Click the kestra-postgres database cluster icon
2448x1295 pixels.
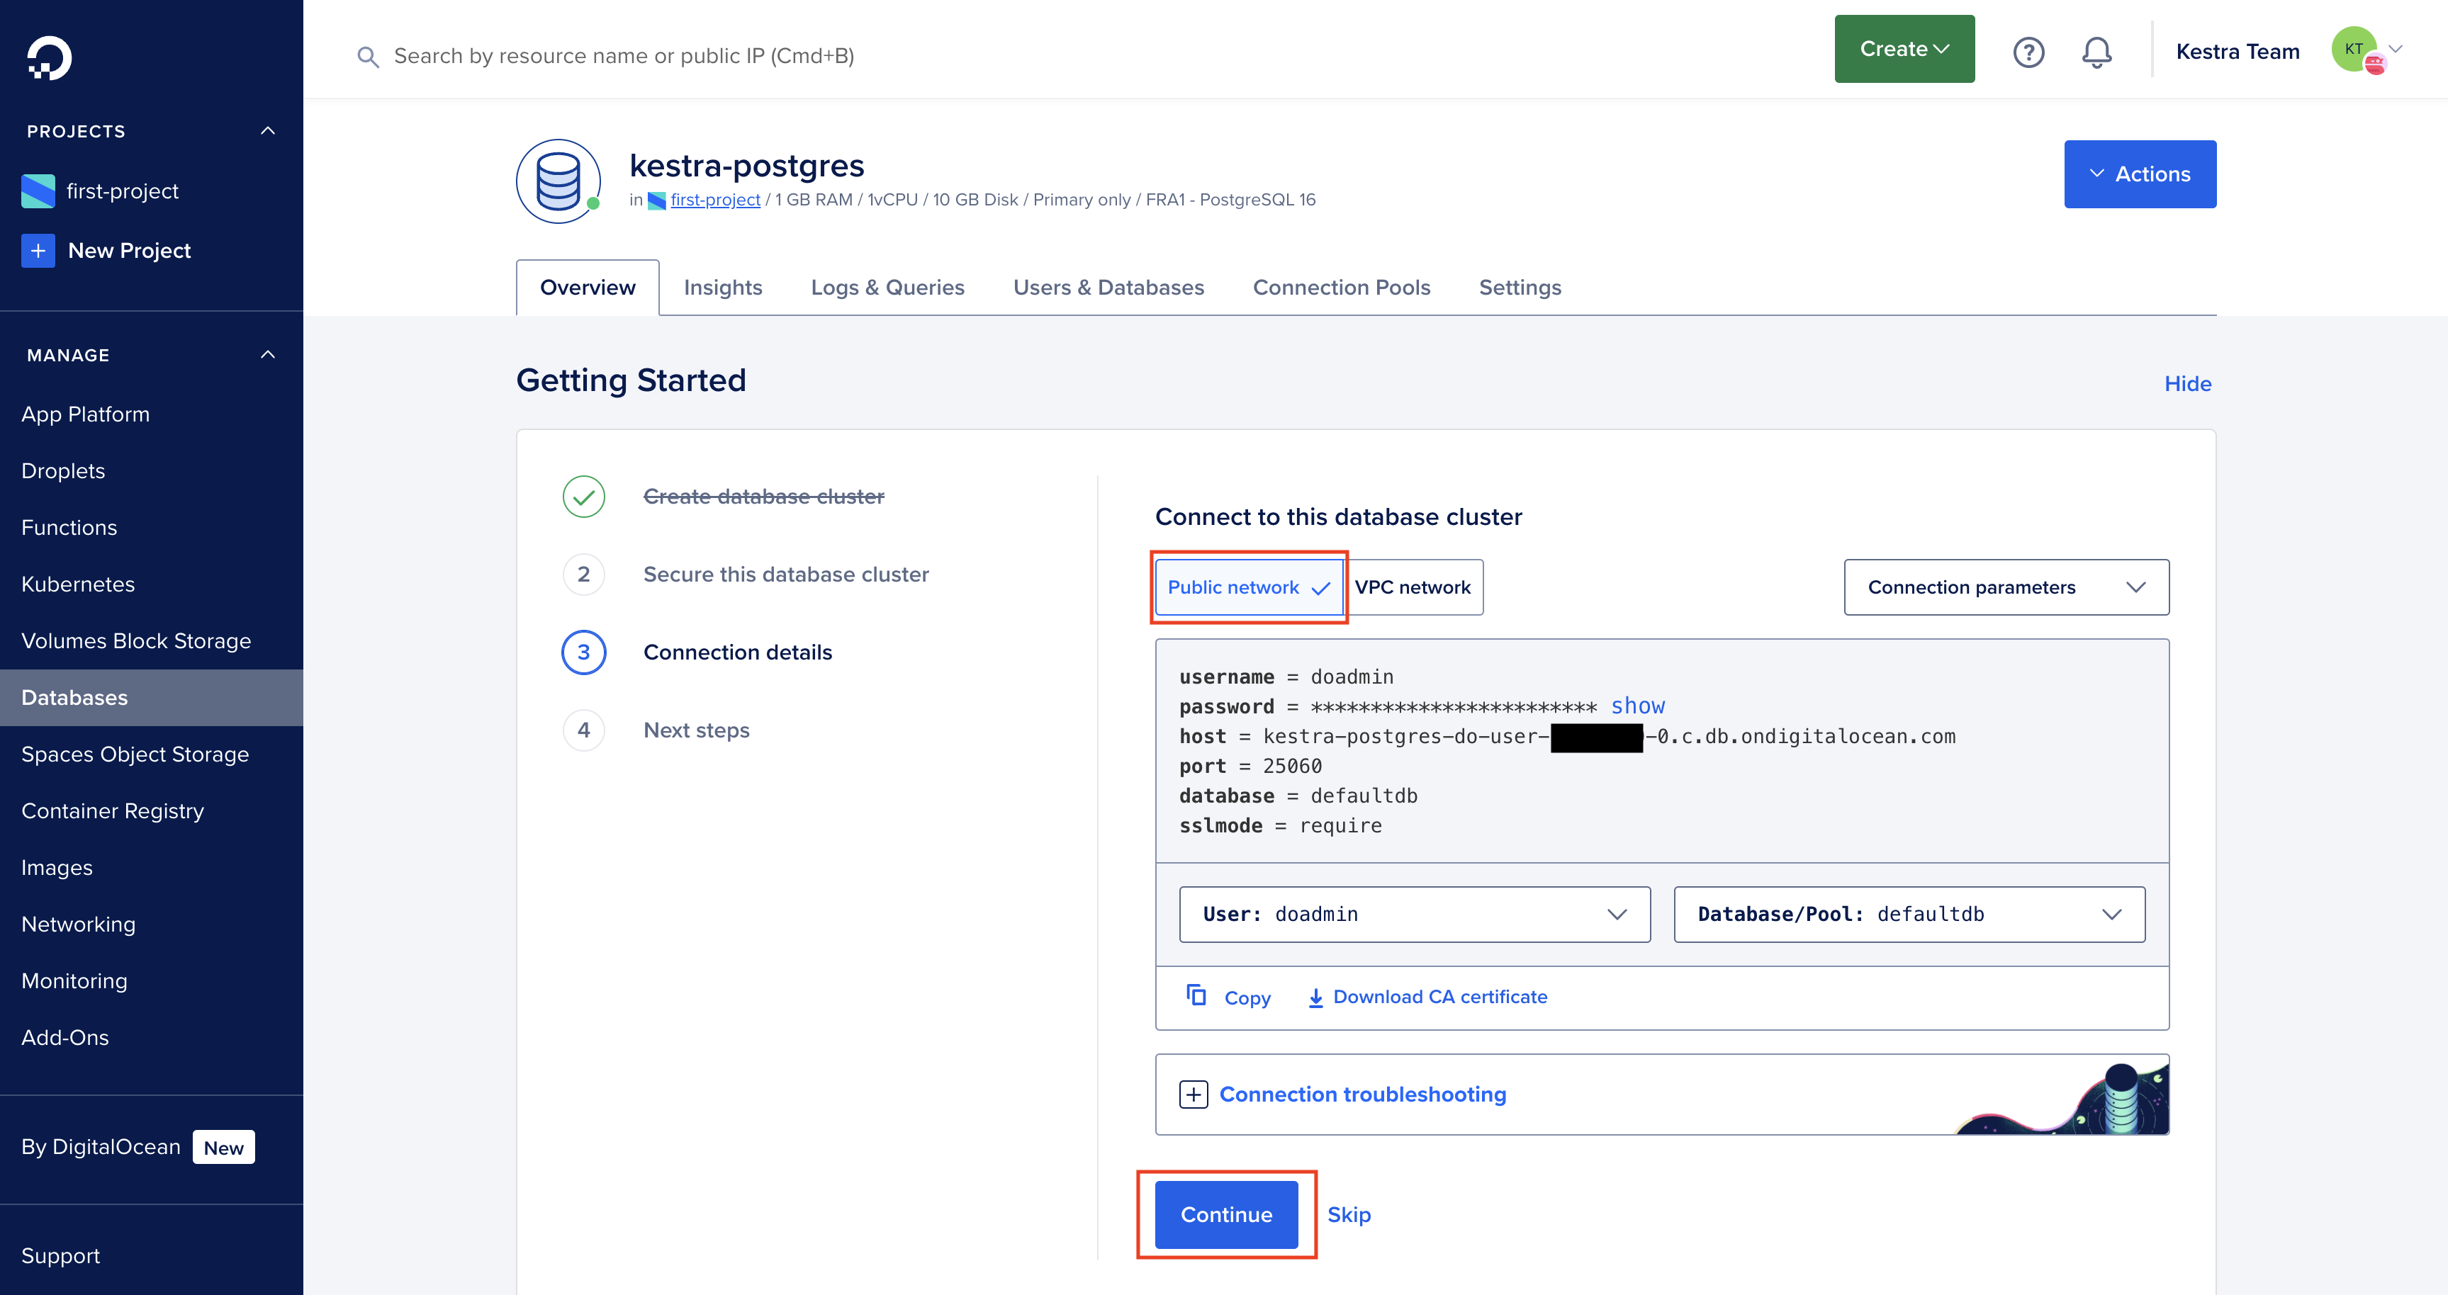[558, 181]
